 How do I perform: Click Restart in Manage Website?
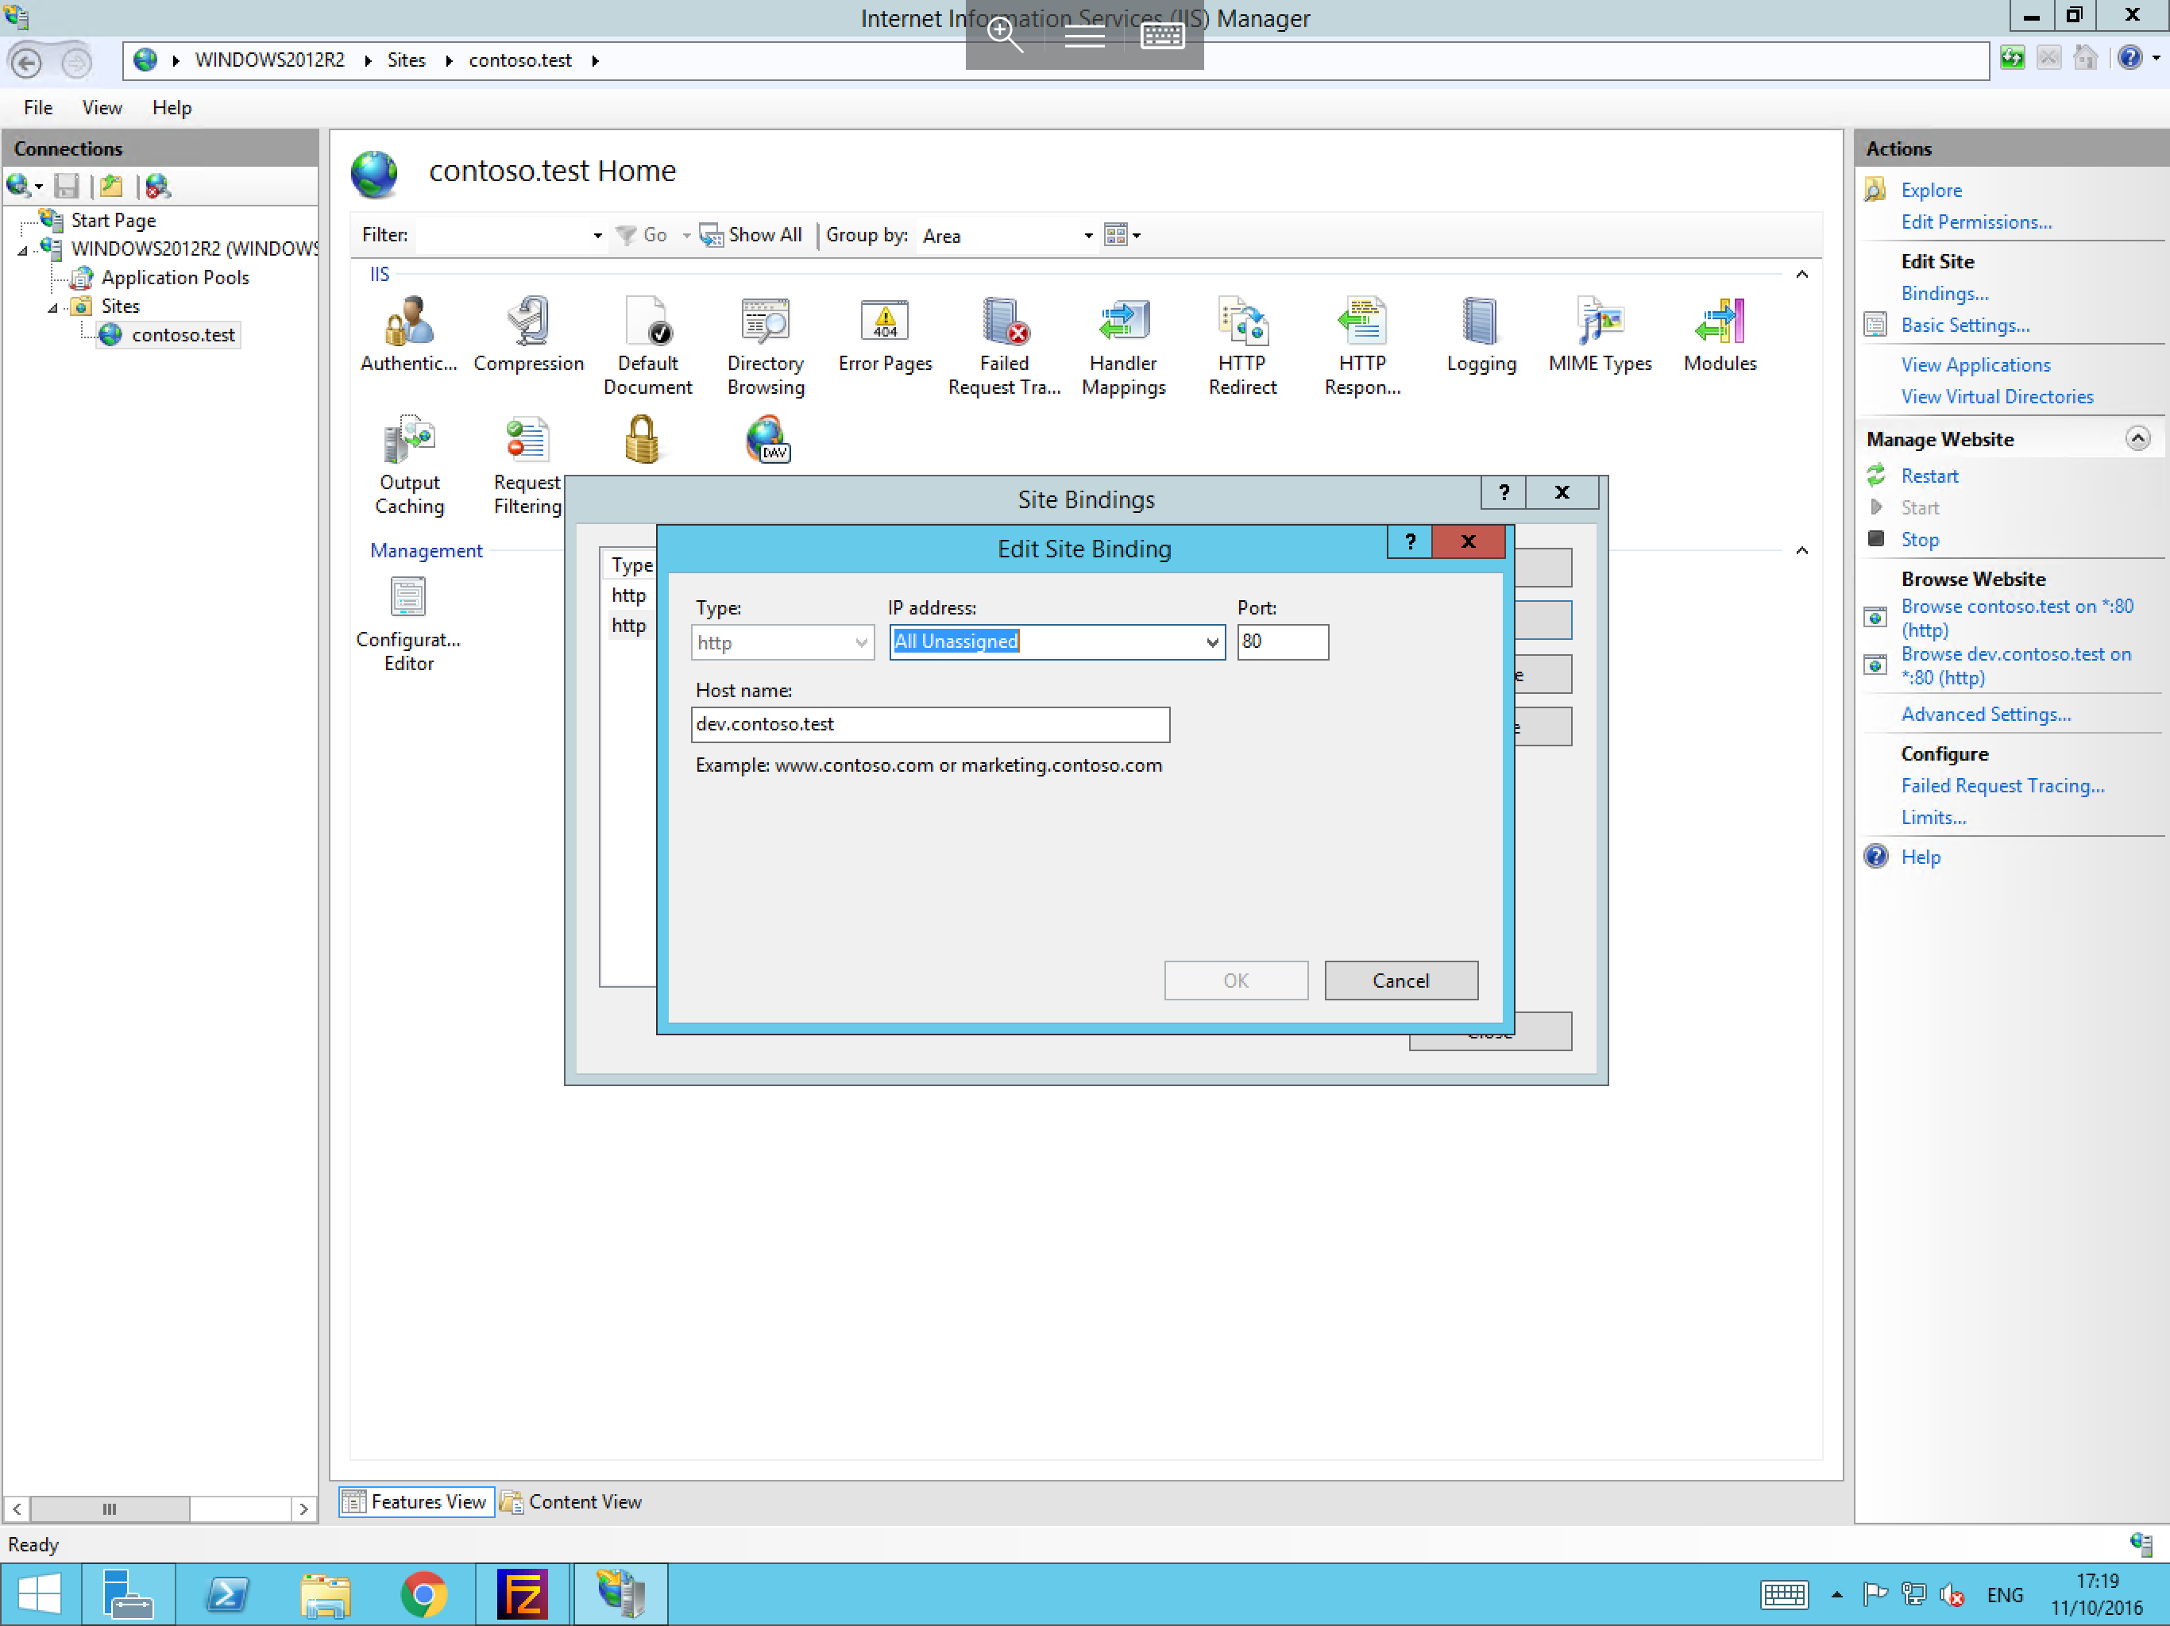click(x=1929, y=476)
